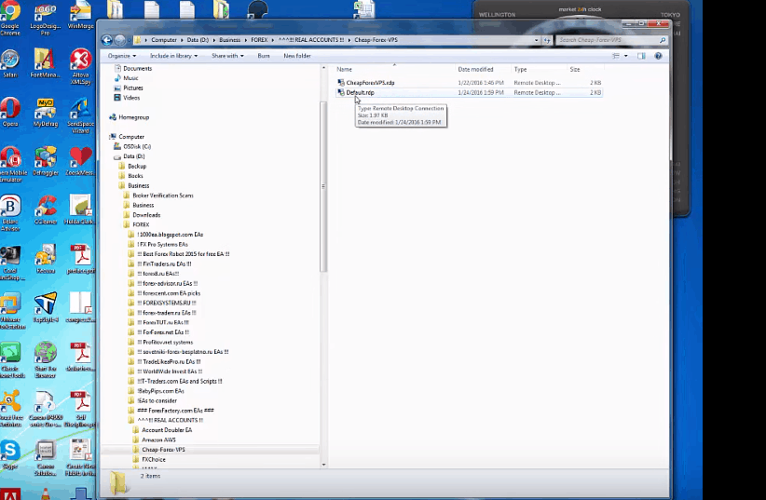Open the Share with dropdown
Image resolution: width=766 pixels, height=500 pixels.
[x=226, y=56]
